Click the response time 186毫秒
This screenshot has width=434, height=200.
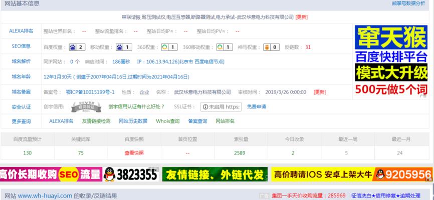(x=121, y=62)
